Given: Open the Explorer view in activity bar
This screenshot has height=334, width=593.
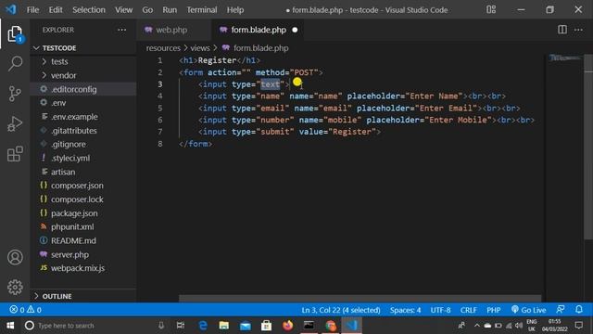Looking at the screenshot, I should 15,34.
